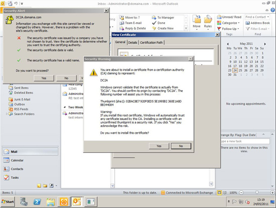Image resolution: width=276 pixels, height=208 pixels.
Task: Click the zoom out minus button
Action: 241,192
